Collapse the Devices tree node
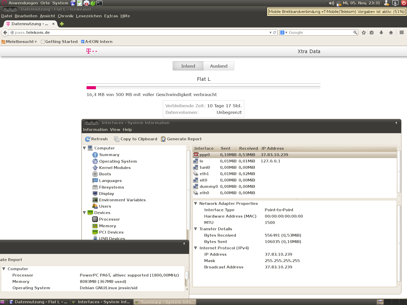This screenshot has width=407, height=305. point(84,212)
